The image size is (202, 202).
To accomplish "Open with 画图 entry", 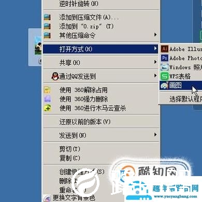I will (181, 85).
